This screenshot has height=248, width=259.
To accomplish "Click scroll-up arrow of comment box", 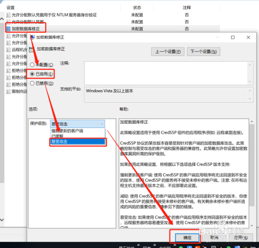I will [x=250, y=65].
